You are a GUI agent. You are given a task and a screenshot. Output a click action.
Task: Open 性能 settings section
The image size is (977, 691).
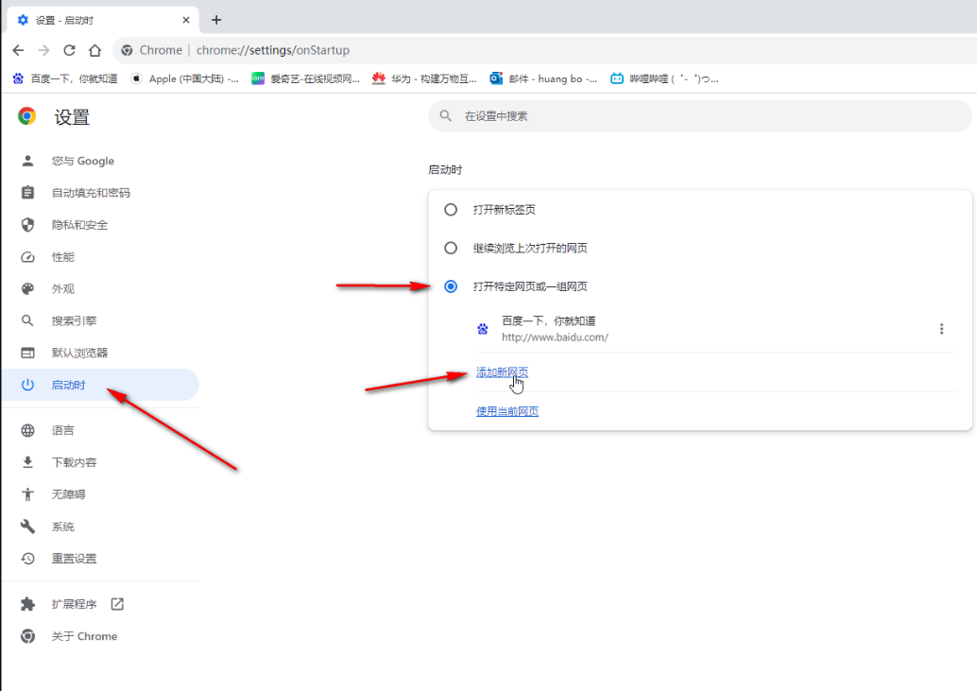click(100, 257)
